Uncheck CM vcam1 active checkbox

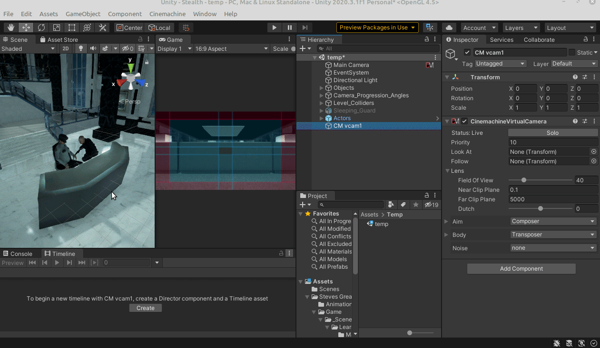pyautogui.click(x=467, y=53)
